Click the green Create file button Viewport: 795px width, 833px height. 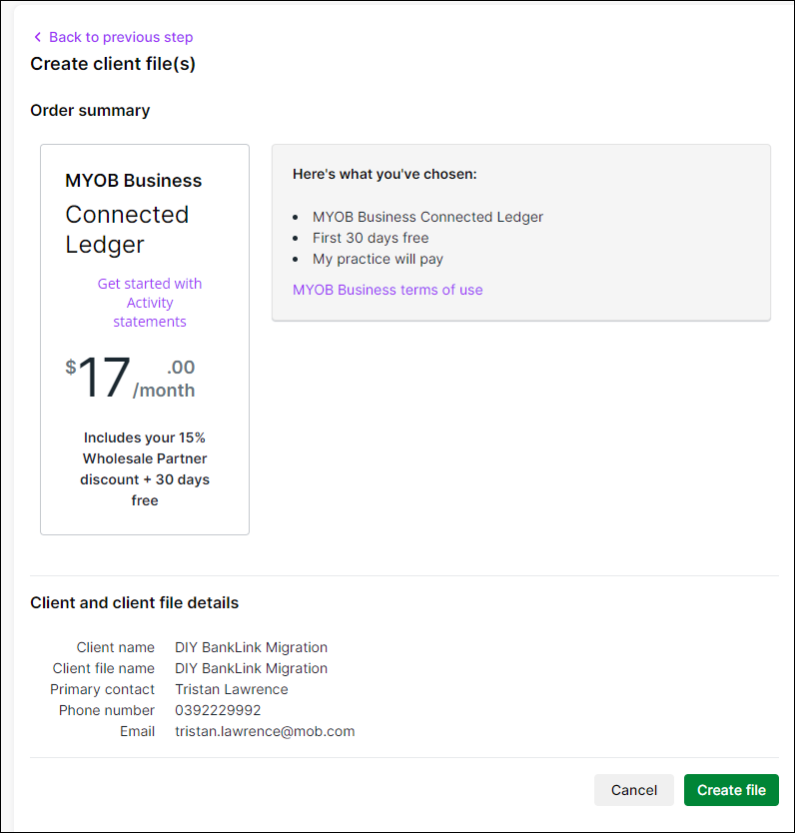(x=731, y=790)
